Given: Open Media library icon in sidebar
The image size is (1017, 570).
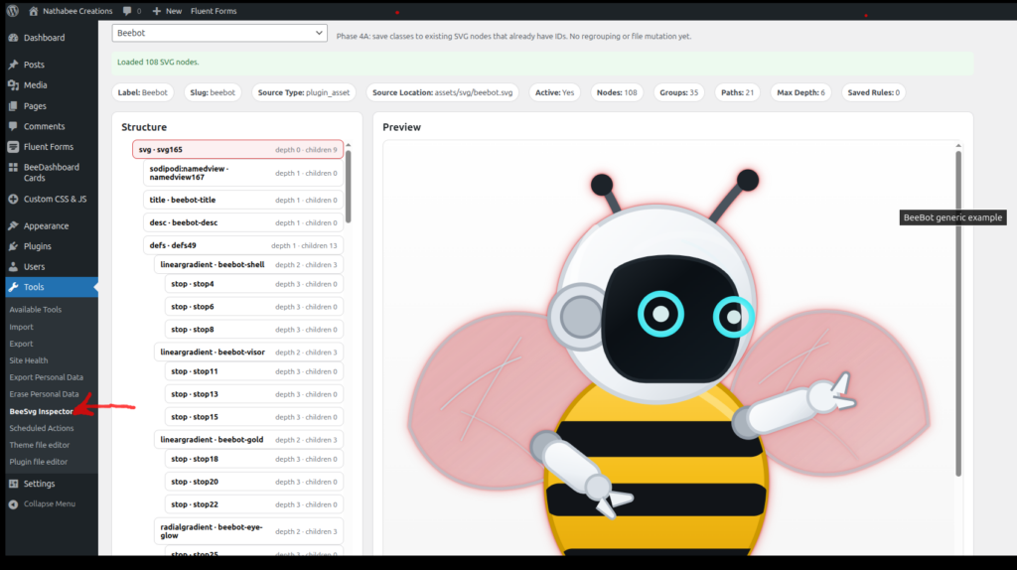Looking at the screenshot, I should click(x=13, y=85).
